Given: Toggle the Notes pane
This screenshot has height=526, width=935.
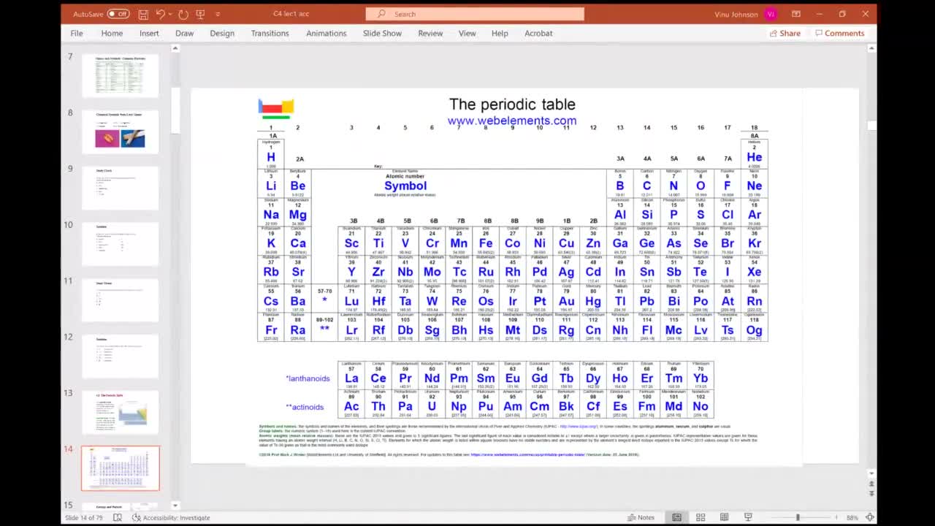Looking at the screenshot, I should click(641, 517).
